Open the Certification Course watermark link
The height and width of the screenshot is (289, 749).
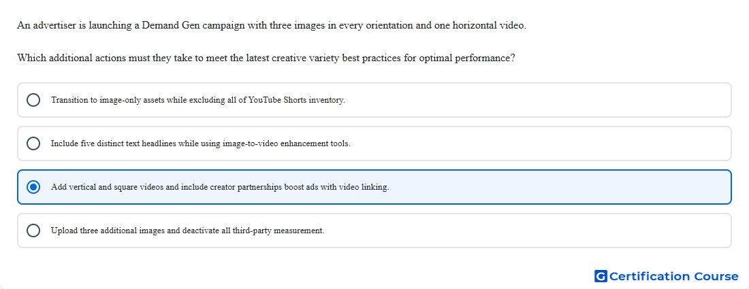[667, 276]
